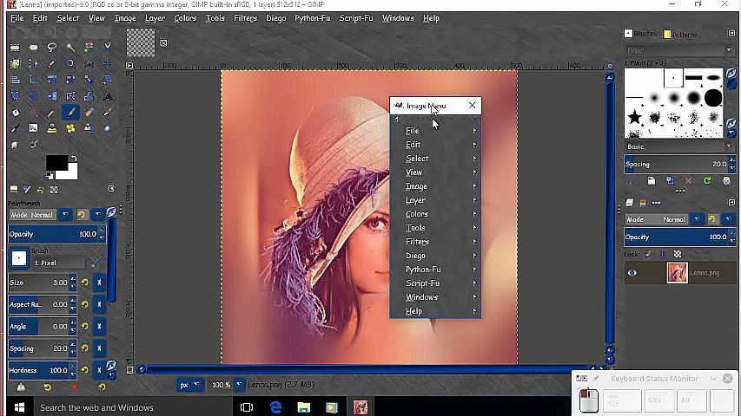741x416 pixels.
Task: Open the Diego entry in Image Menu popup
Action: (x=435, y=256)
